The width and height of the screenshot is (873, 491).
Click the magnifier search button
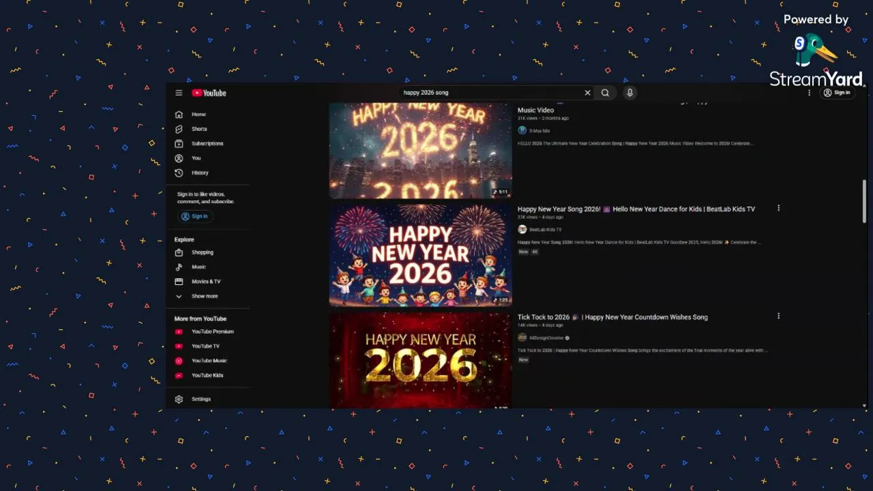pyautogui.click(x=605, y=93)
